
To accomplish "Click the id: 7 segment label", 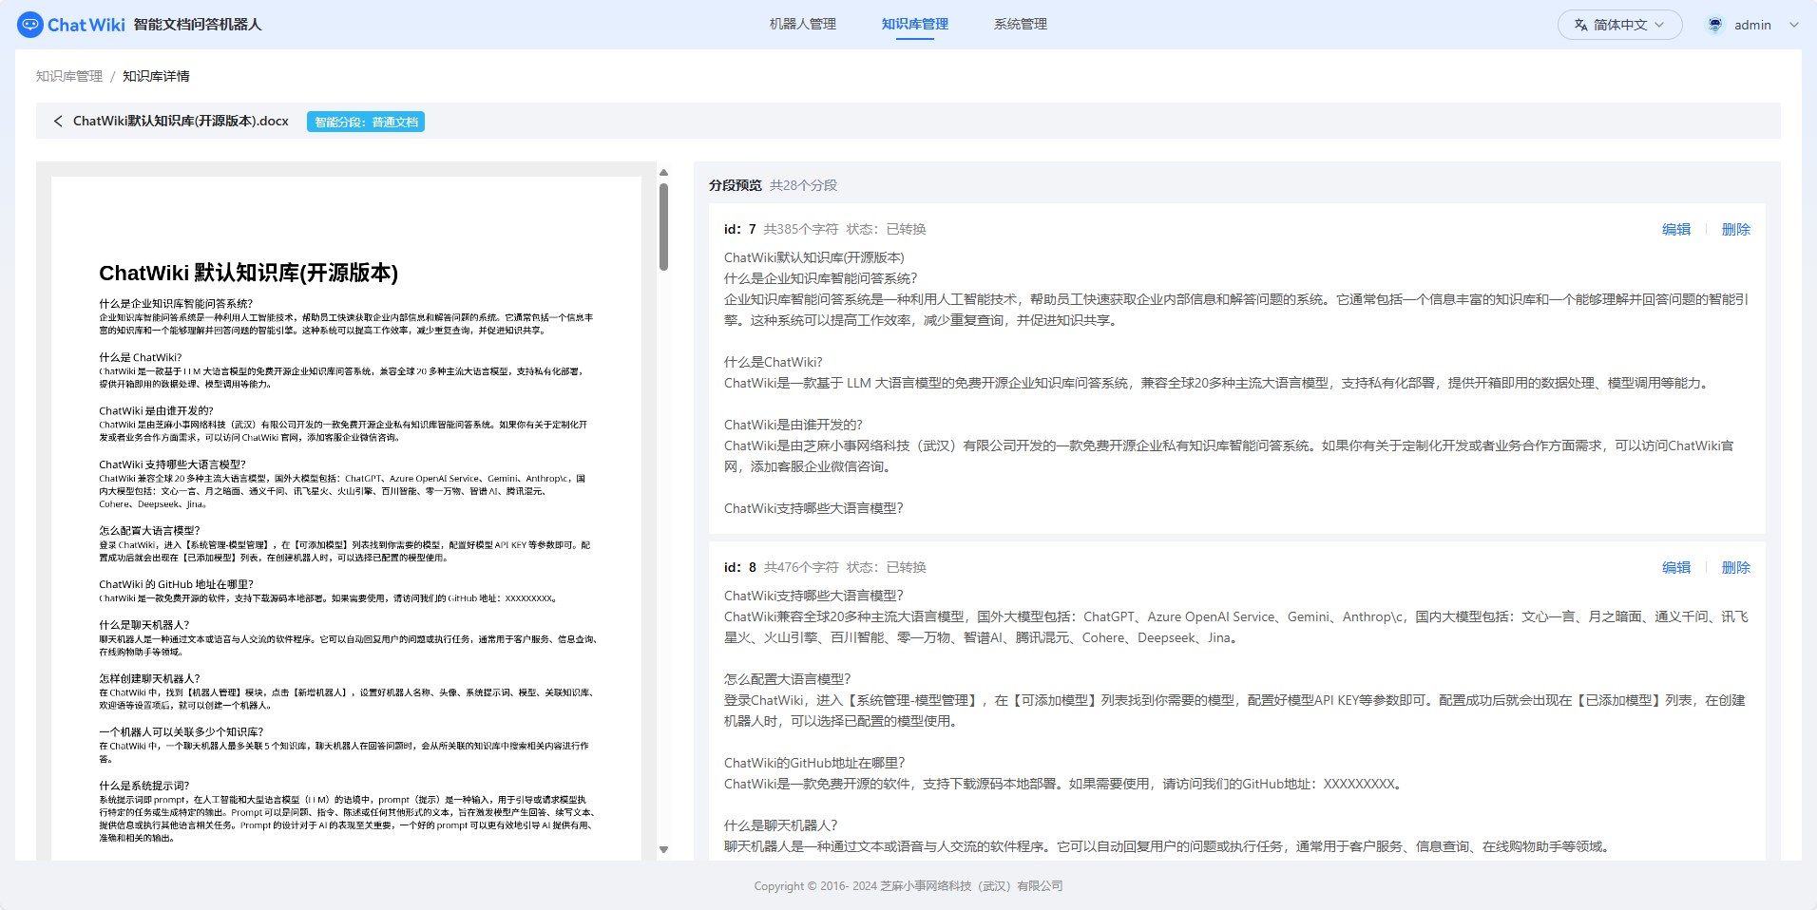I will pos(740,229).
